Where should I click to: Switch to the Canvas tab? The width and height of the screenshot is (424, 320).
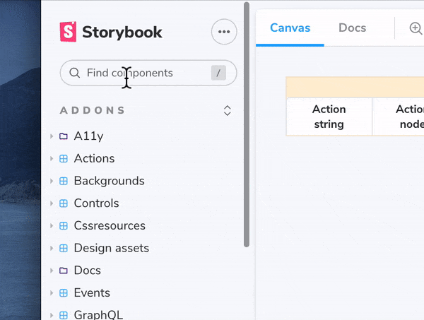290,28
